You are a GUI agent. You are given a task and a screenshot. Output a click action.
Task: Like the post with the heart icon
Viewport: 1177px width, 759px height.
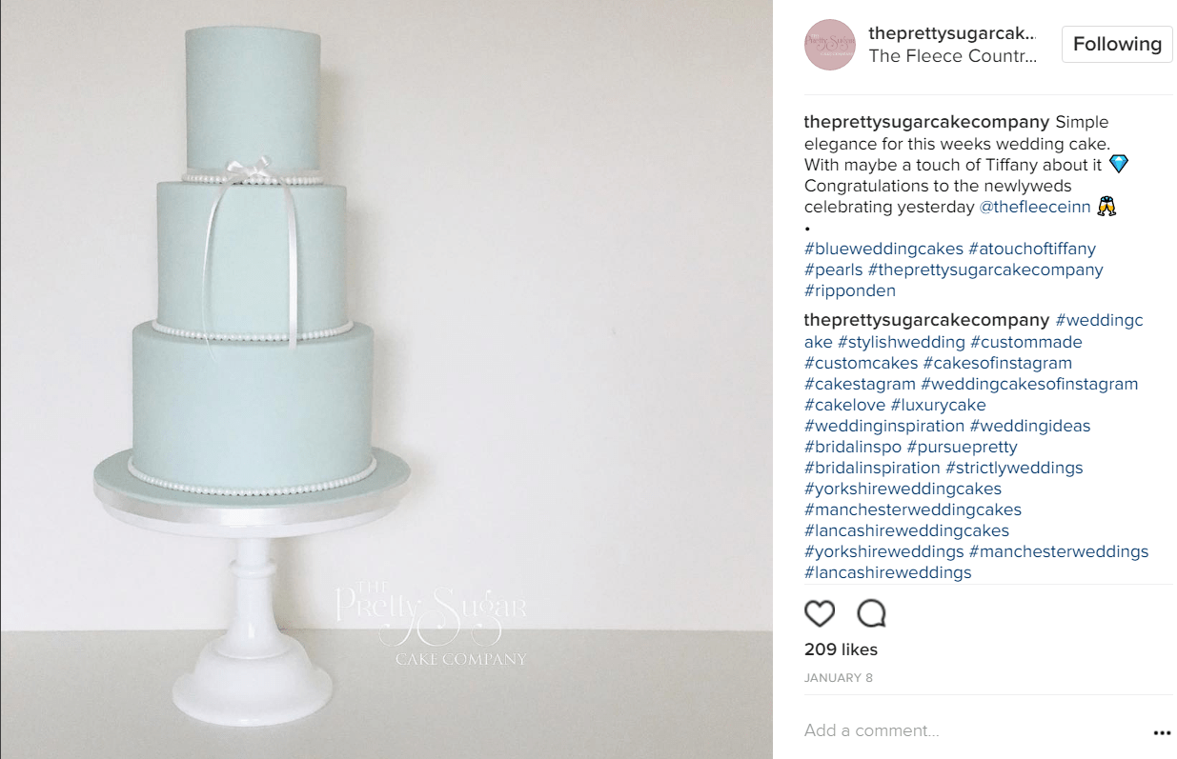(820, 613)
